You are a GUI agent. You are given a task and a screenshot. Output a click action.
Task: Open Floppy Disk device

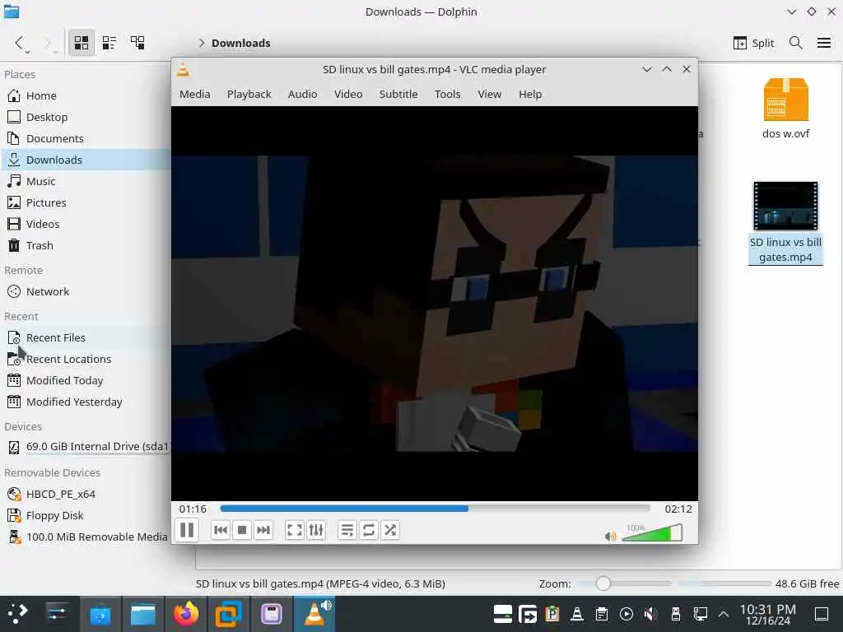86,515
